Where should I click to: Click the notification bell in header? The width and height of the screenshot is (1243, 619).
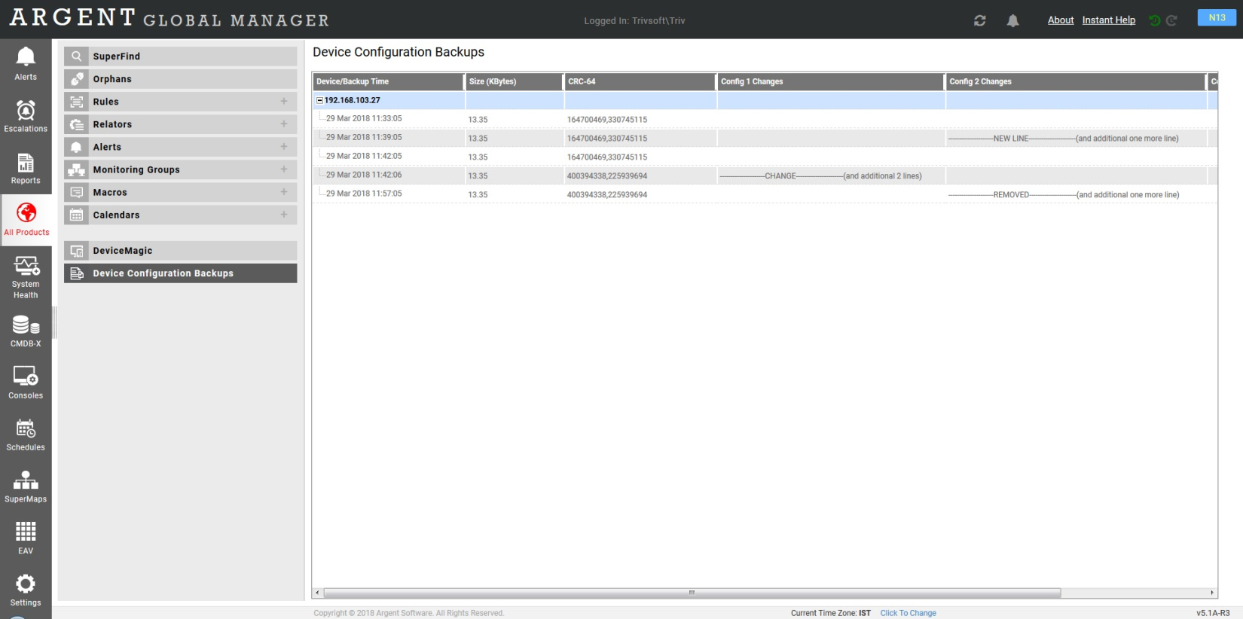coord(1012,20)
